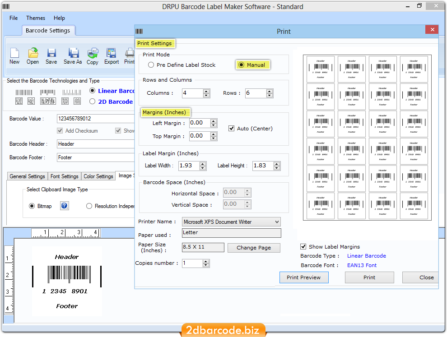Decrease the Rows value with down arrow

tap(270, 95)
